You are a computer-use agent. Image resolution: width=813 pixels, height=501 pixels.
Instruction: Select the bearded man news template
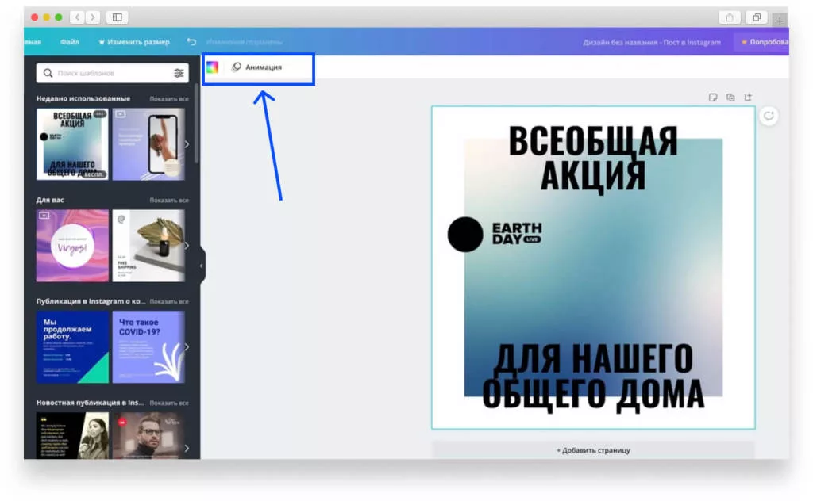pos(148,436)
